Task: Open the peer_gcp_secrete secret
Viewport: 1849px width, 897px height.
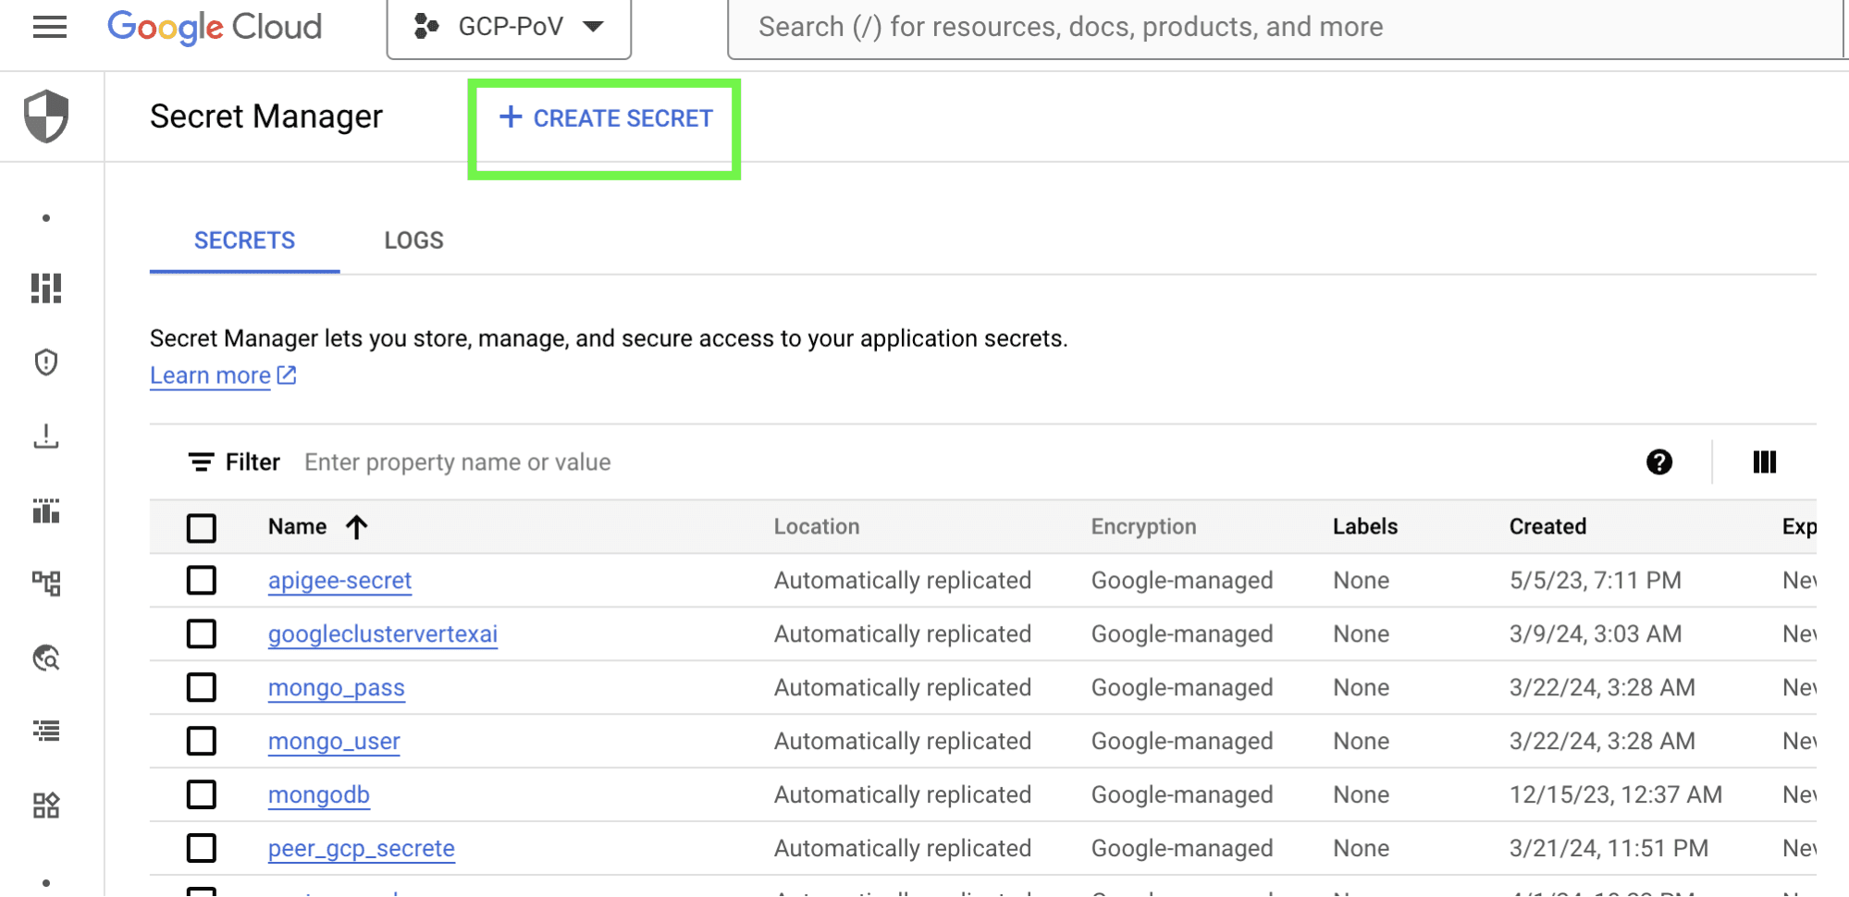Action: point(362,849)
